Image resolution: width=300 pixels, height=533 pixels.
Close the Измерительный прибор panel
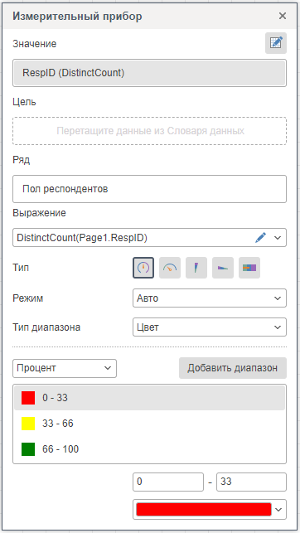pyautogui.click(x=283, y=16)
